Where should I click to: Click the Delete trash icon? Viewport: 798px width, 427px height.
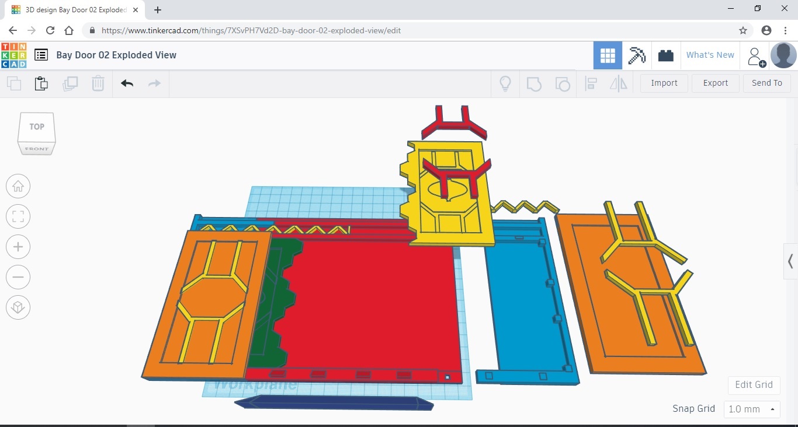[x=98, y=83]
